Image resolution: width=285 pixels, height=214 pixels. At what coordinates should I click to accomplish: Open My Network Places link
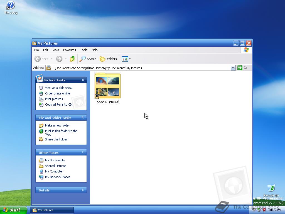[x=58, y=177]
